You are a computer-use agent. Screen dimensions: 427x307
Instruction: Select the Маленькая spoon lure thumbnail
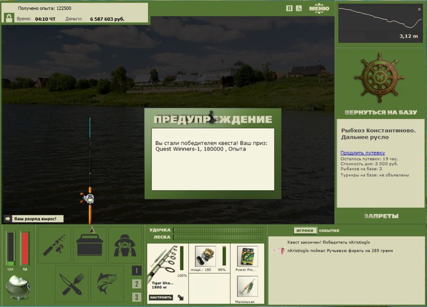point(247,287)
